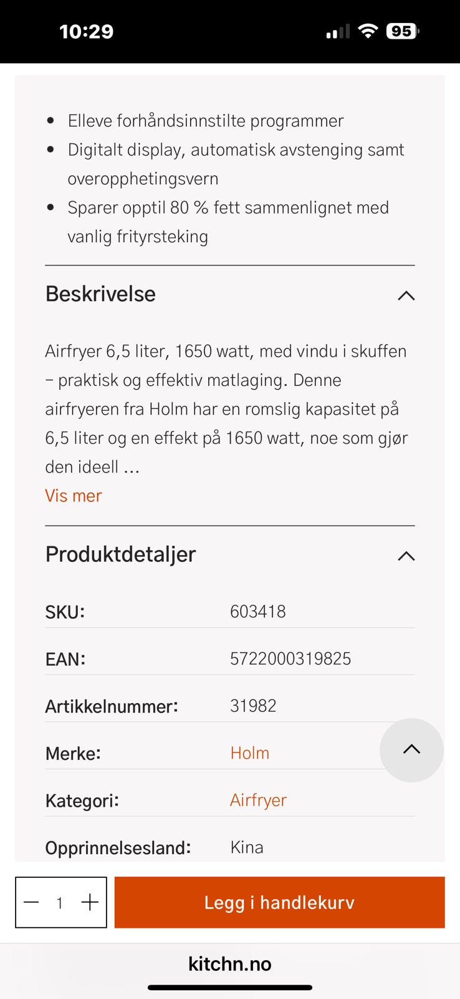Open the Vis mer link
The width and height of the screenshot is (460, 999).
74,496
